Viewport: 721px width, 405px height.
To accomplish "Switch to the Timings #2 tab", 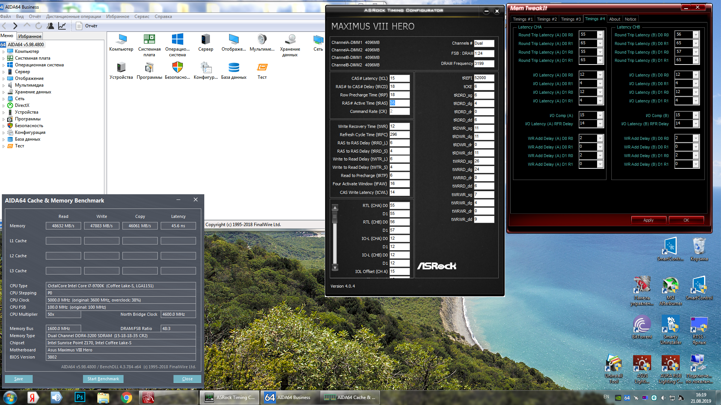I will point(546,19).
